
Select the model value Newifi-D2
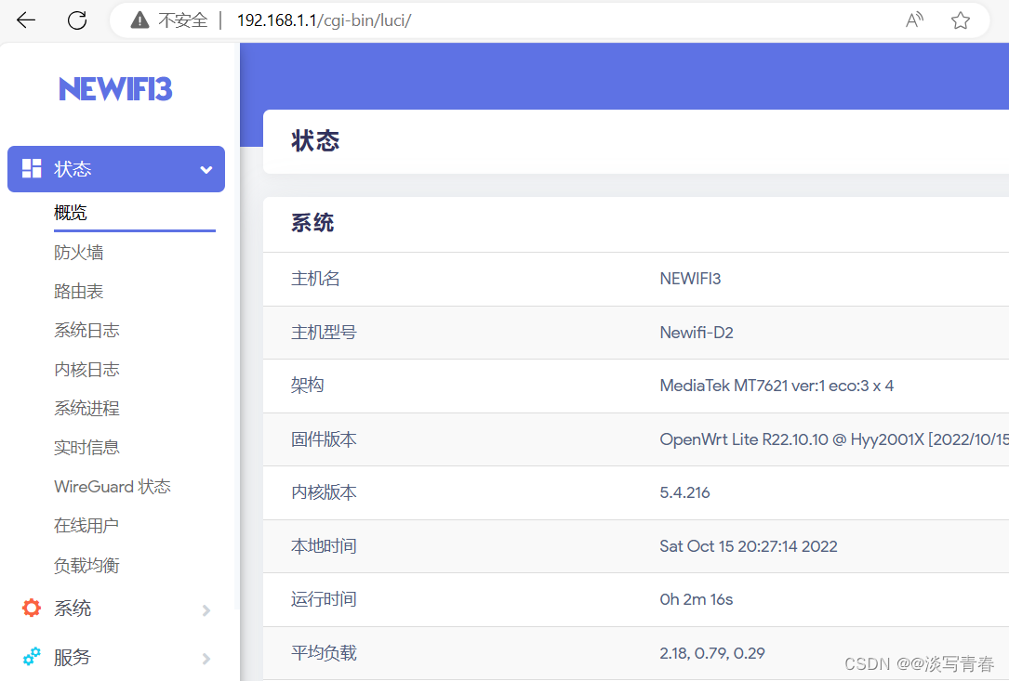[697, 333]
